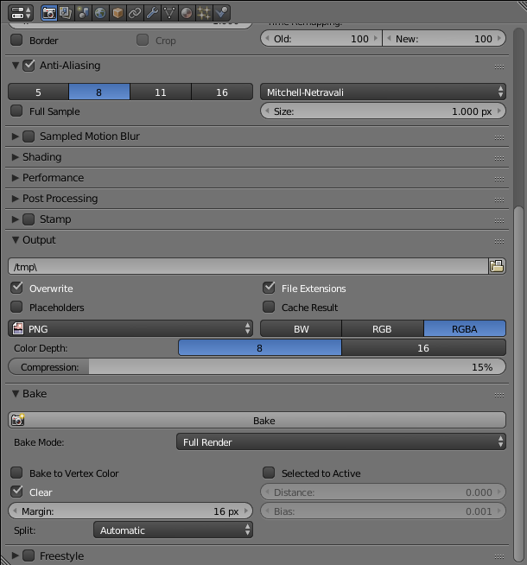Open the Bake Mode Full Render dropdown
527x565 pixels.
tap(341, 441)
